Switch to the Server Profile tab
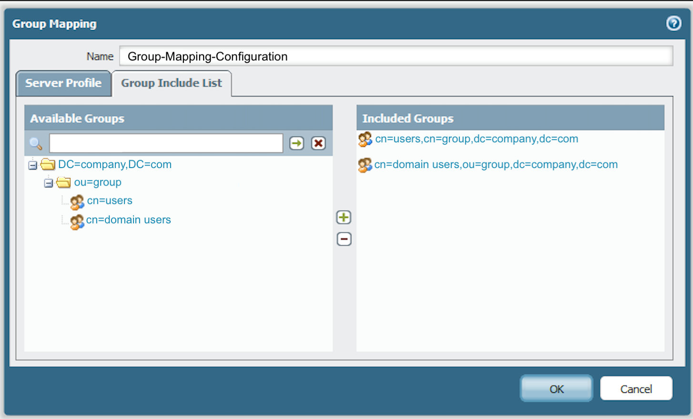The height and width of the screenshot is (419, 693). click(x=63, y=83)
